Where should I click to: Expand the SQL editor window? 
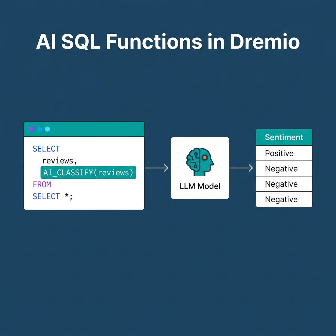(x=84, y=166)
